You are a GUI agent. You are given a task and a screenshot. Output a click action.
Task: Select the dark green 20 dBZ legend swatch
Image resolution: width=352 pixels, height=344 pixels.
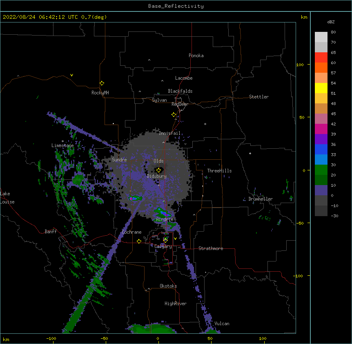[321, 180]
